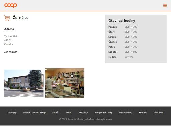Visit the O nás page
This screenshot has width=171, height=128.
(69, 113)
